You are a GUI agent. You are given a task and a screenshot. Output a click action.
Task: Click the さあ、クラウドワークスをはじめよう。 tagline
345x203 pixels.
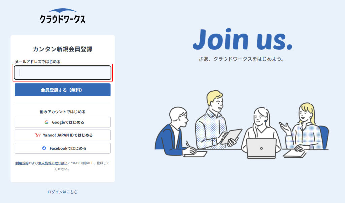point(242,59)
